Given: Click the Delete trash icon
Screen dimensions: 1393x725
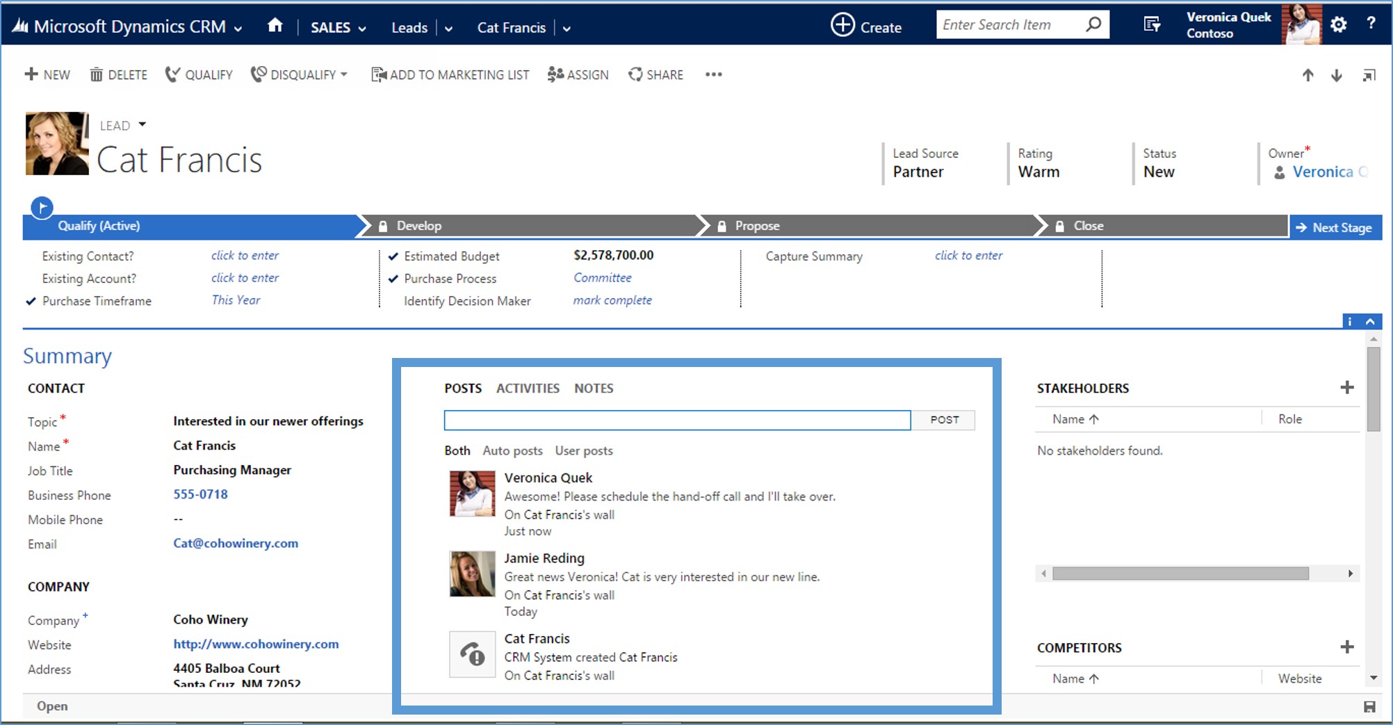Looking at the screenshot, I should [x=97, y=75].
